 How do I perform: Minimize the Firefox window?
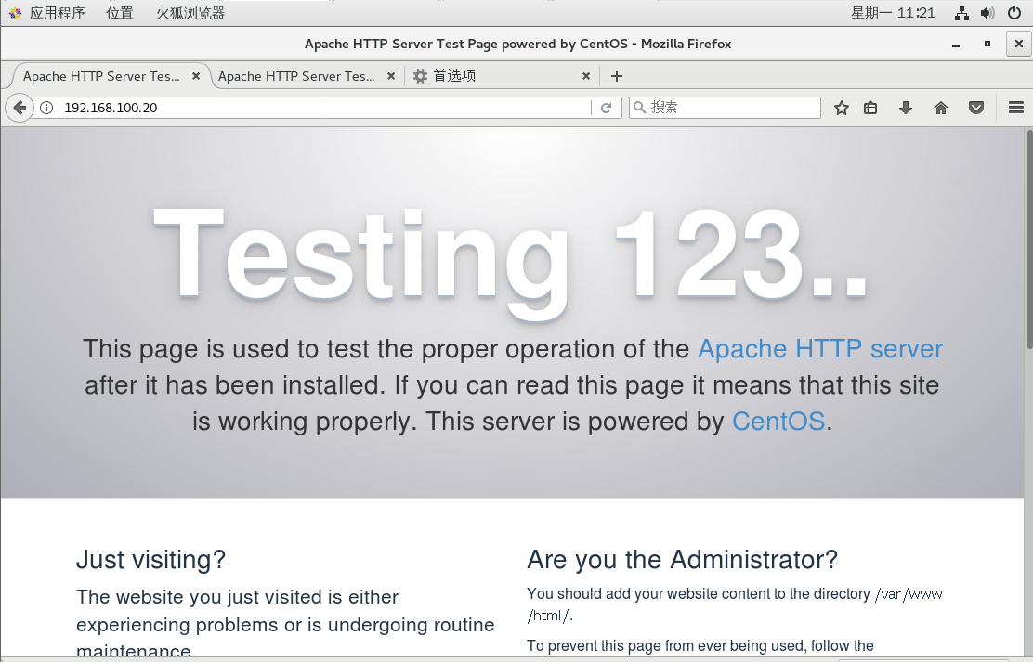point(955,45)
